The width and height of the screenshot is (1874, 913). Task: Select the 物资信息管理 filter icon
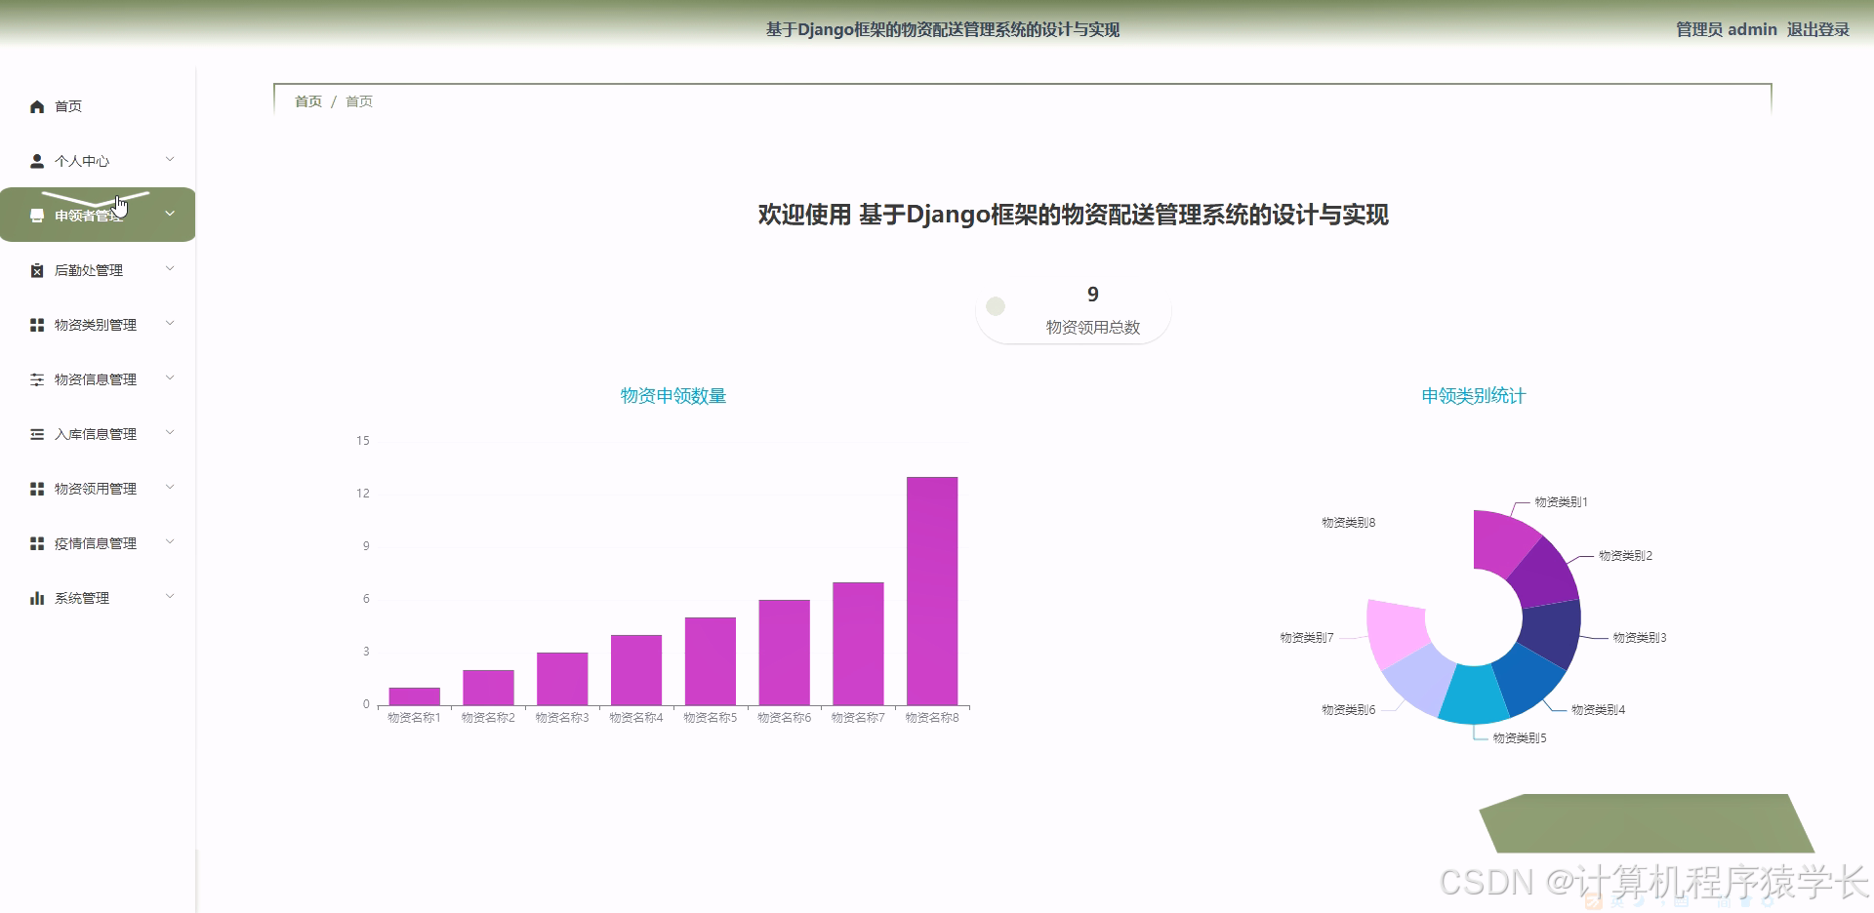36,378
